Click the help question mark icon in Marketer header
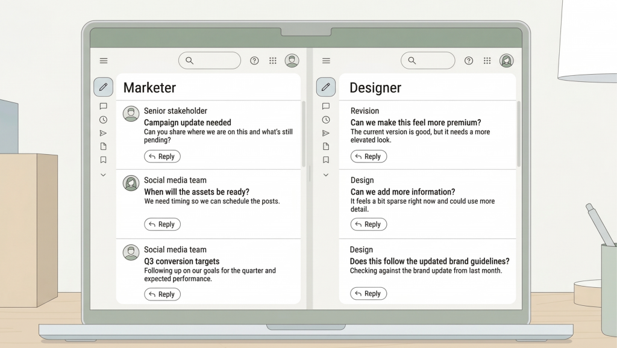617x348 pixels. click(x=254, y=60)
